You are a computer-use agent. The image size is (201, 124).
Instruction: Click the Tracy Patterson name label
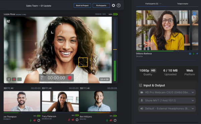tap(49, 116)
